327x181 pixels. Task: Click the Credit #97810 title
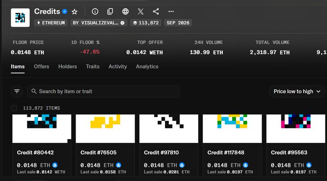[162, 153]
